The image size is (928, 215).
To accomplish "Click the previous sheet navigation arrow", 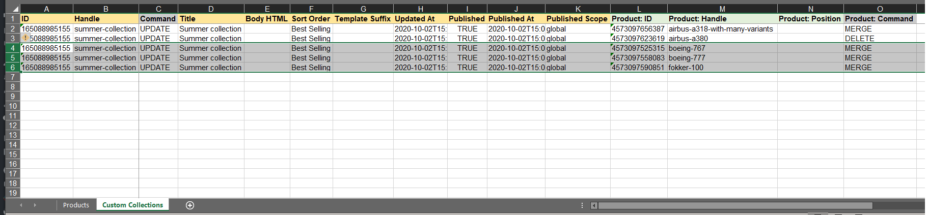I will click(21, 205).
